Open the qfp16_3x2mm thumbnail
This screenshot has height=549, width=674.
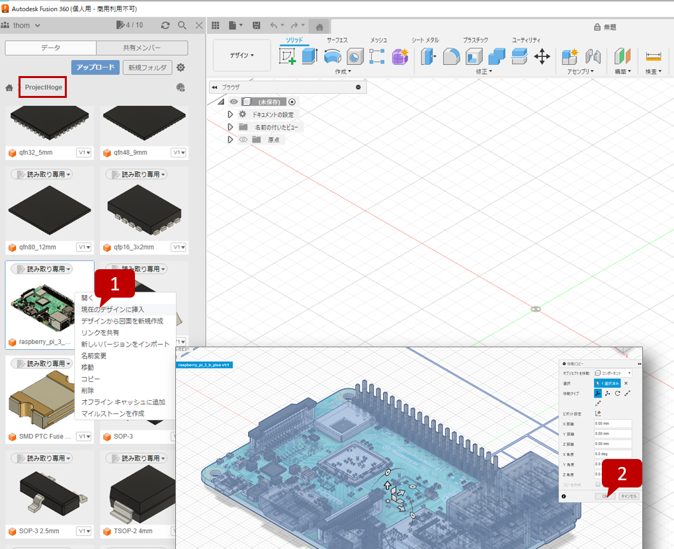coord(144,210)
